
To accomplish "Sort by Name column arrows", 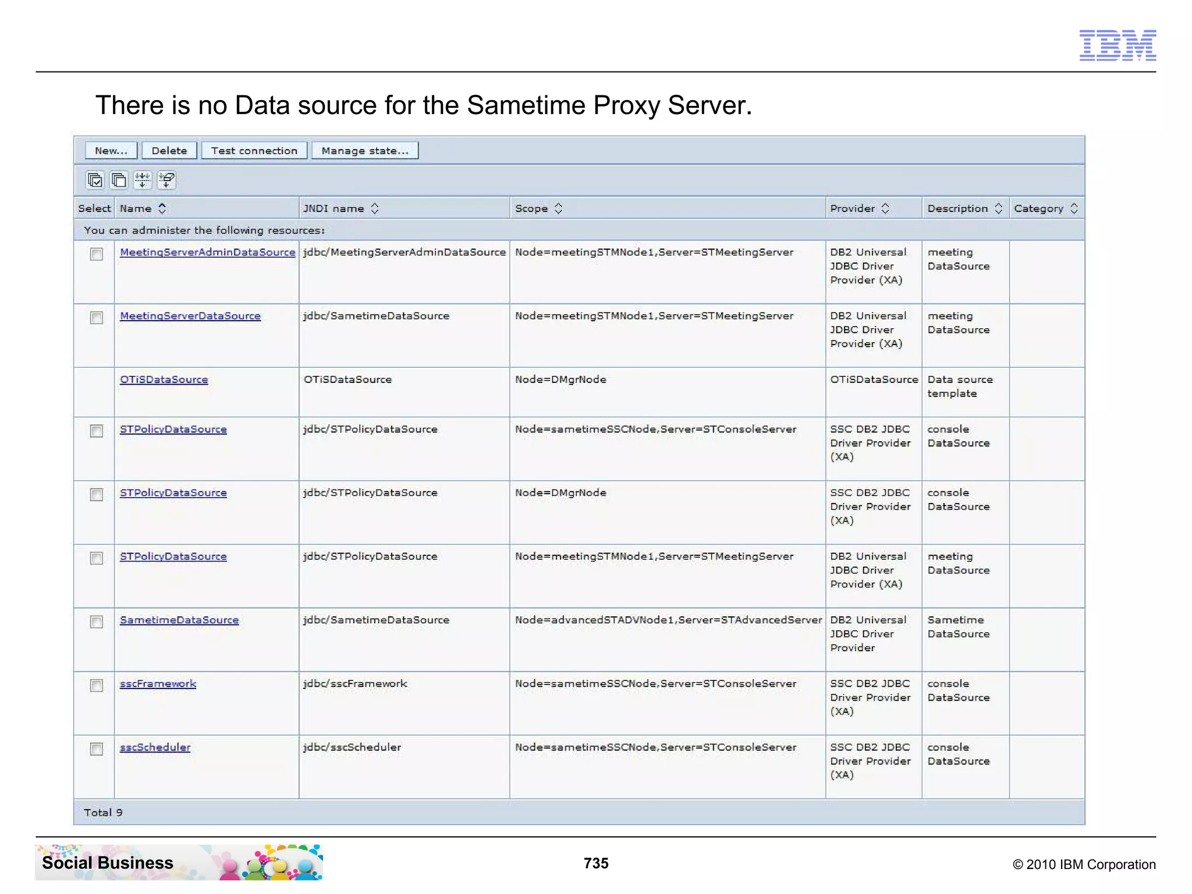I will pyautogui.click(x=162, y=208).
